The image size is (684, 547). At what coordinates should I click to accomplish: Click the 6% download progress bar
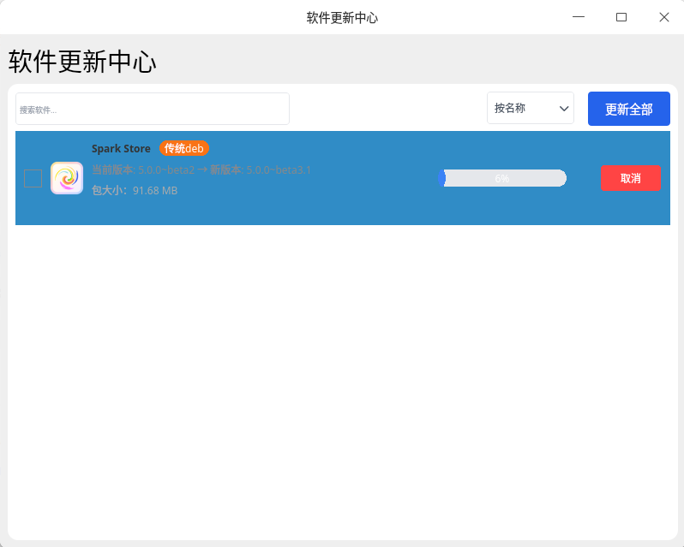[502, 178]
